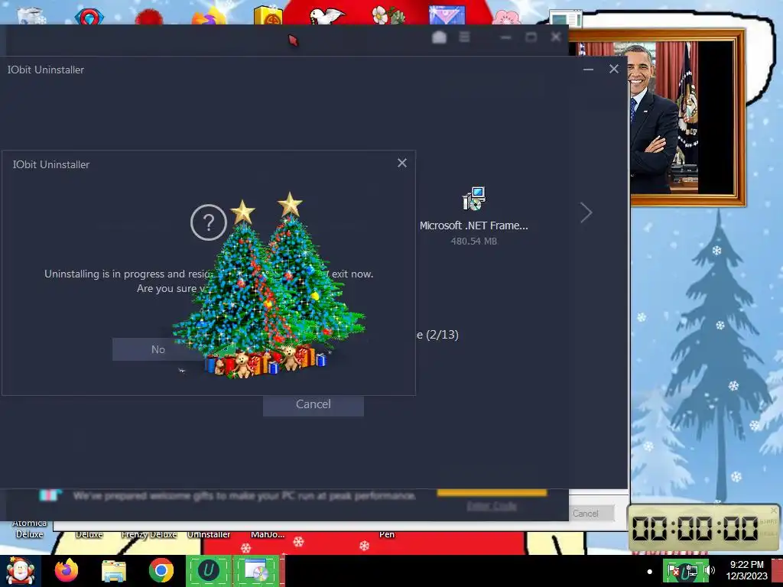
Task: Click the white dot in the system tray
Action: click(x=649, y=572)
